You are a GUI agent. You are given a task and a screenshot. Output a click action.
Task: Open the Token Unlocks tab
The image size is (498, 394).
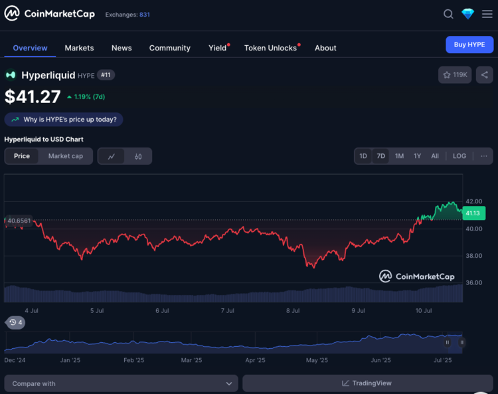coord(271,48)
